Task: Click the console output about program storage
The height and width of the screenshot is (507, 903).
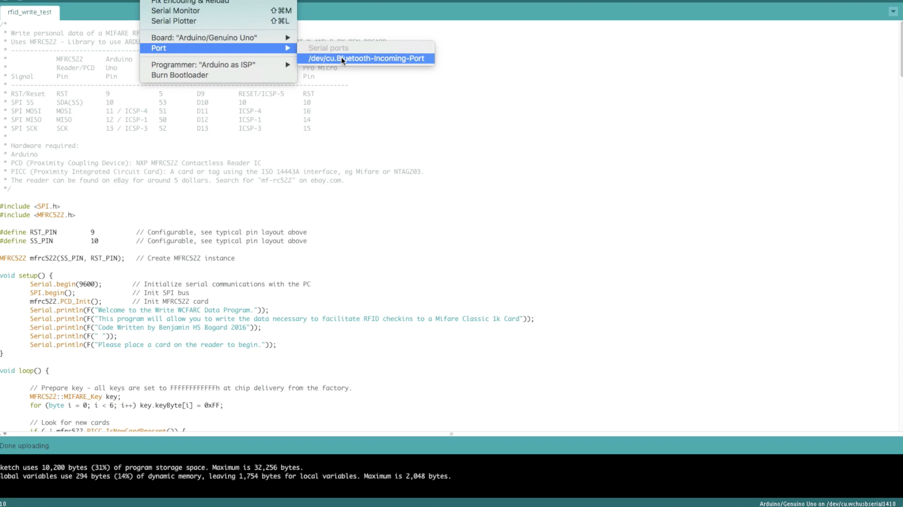Action: (151, 467)
